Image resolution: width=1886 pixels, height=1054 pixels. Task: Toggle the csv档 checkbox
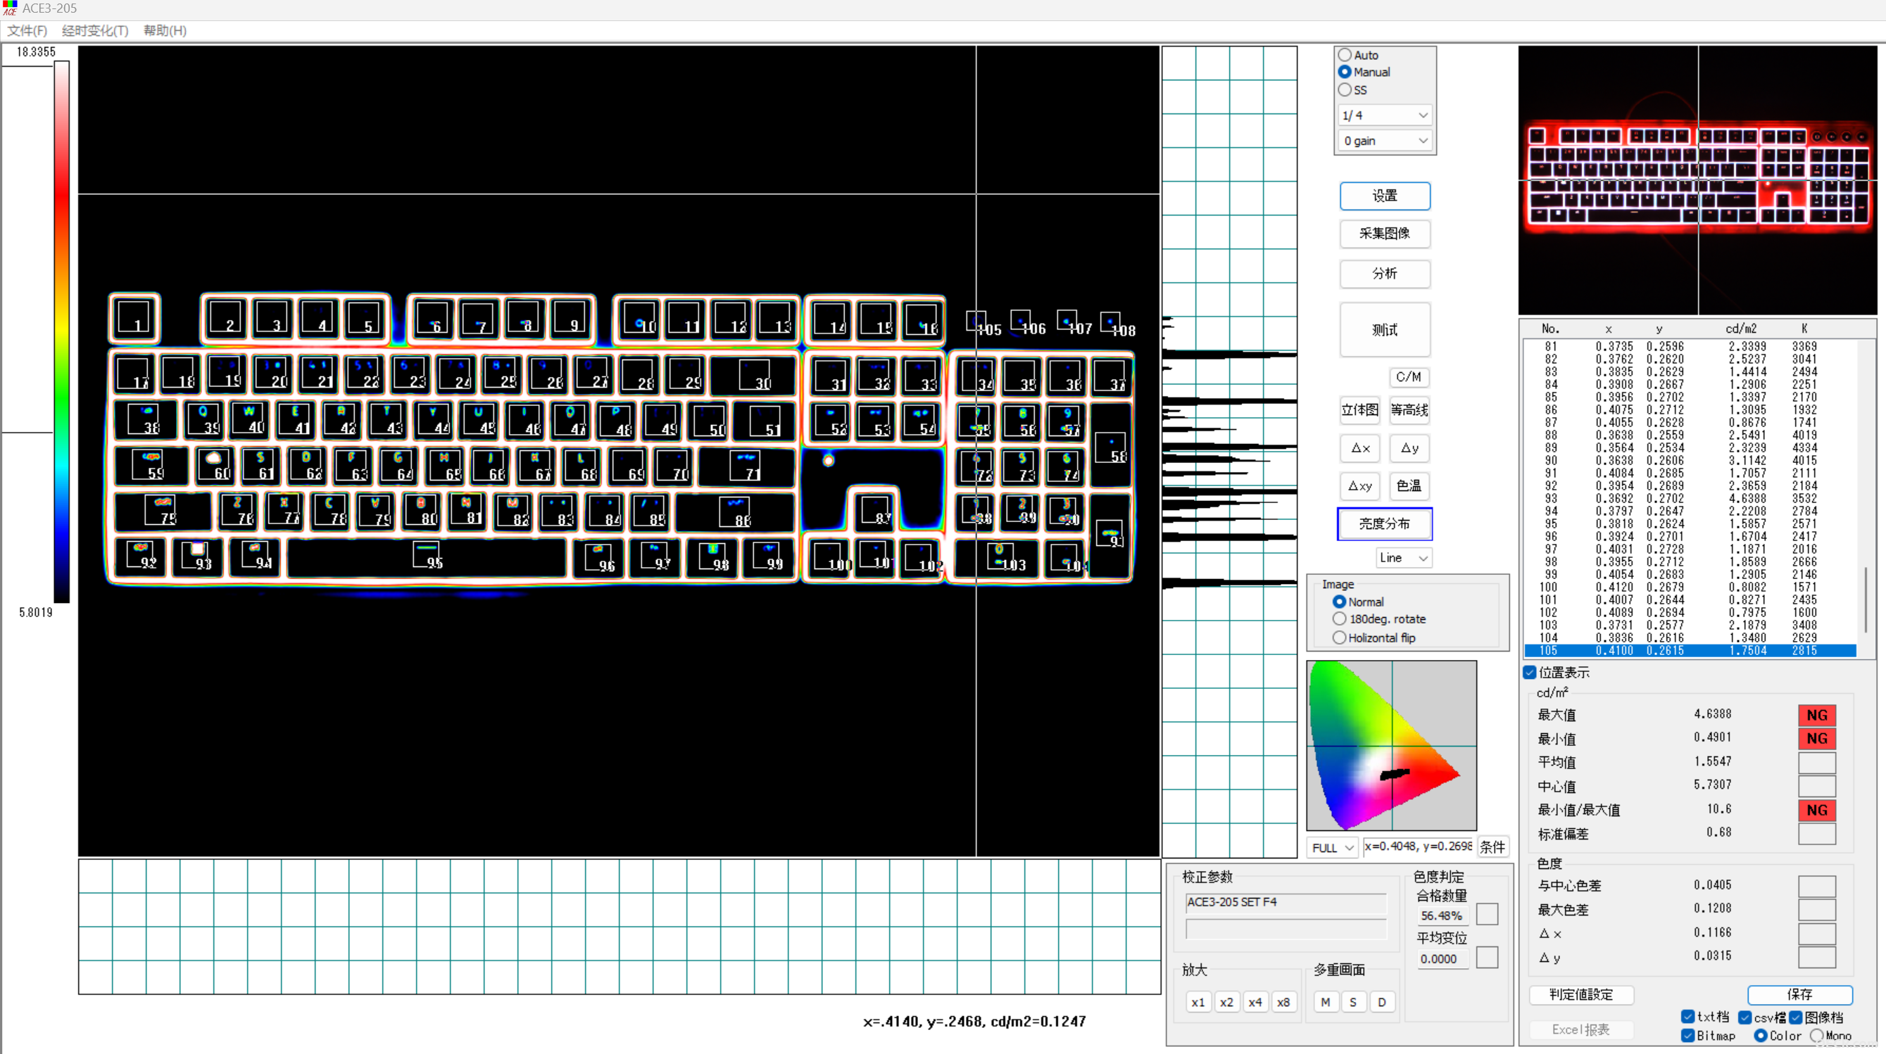coord(1745,1017)
